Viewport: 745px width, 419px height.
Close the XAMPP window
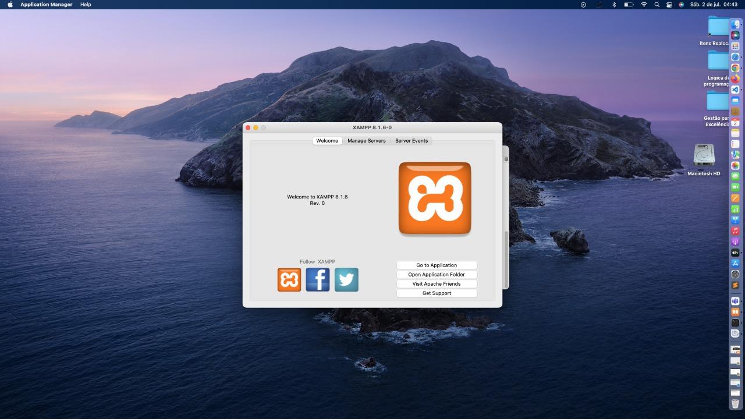(x=248, y=127)
